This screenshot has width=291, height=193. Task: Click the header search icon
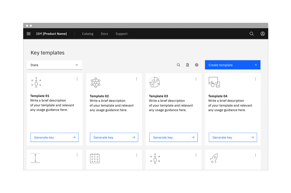(251, 34)
